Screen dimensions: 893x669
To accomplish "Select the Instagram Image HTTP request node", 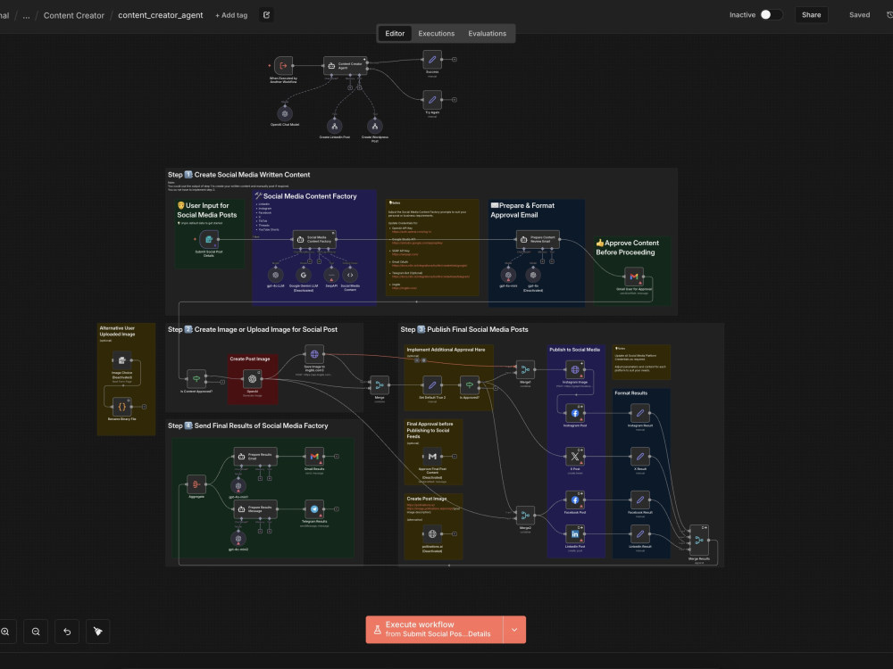I will tap(574, 370).
